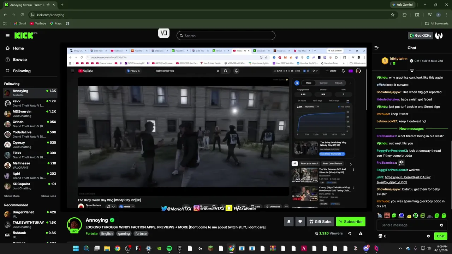Jump to New messages in chat

pyautogui.click(x=411, y=129)
